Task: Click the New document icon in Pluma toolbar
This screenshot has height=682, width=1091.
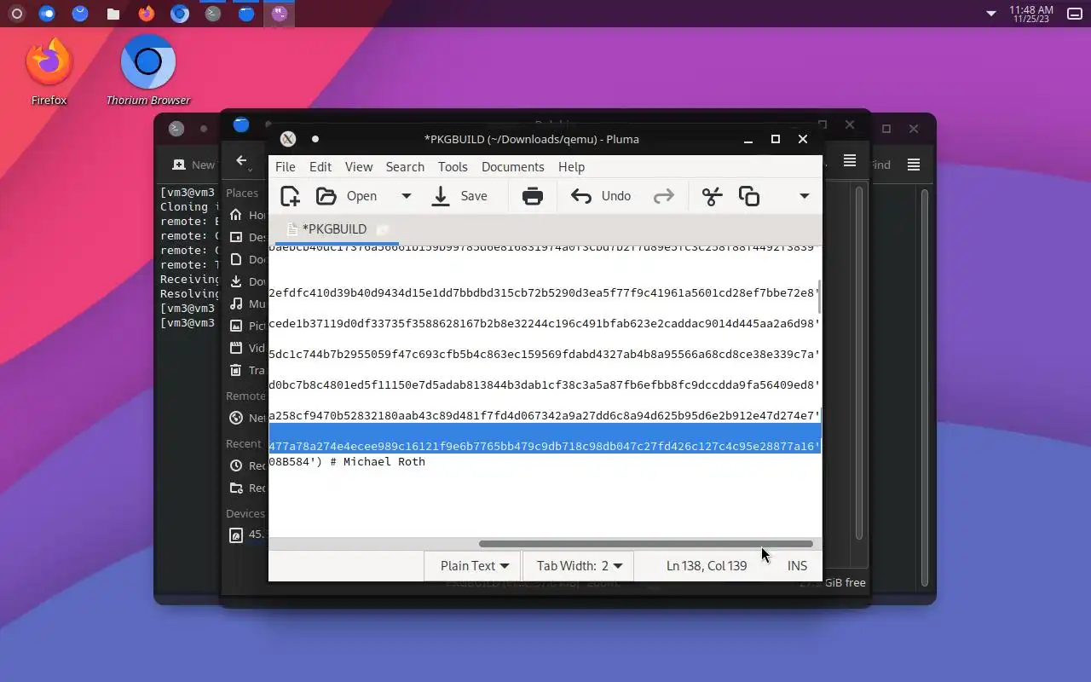Action: (290, 196)
